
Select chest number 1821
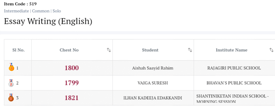tap(72, 98)
